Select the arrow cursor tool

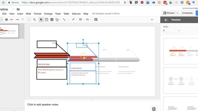41,20
